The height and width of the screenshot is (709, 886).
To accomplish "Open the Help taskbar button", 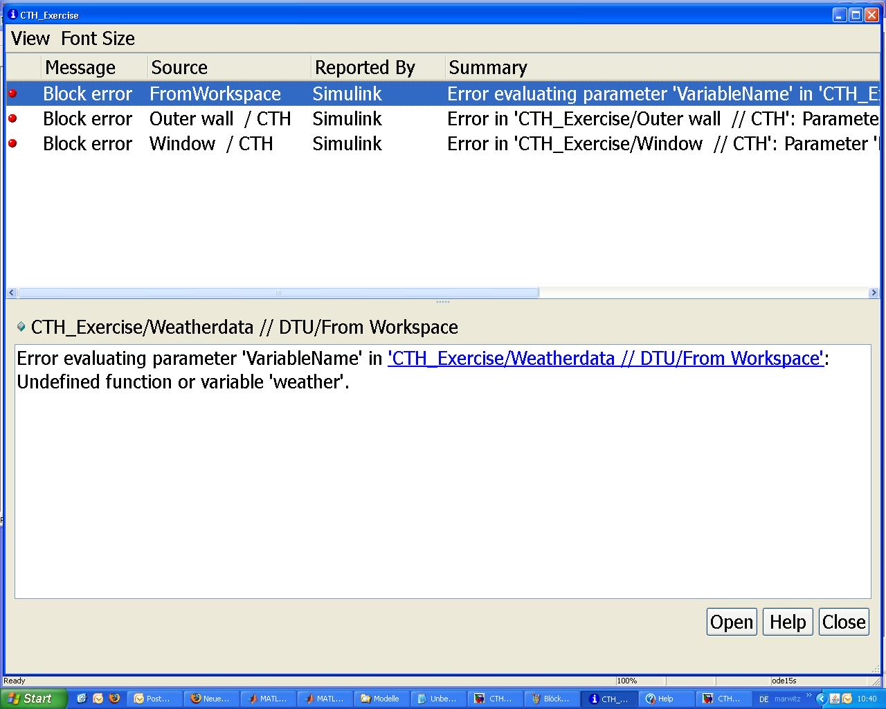I will (666, 699).
